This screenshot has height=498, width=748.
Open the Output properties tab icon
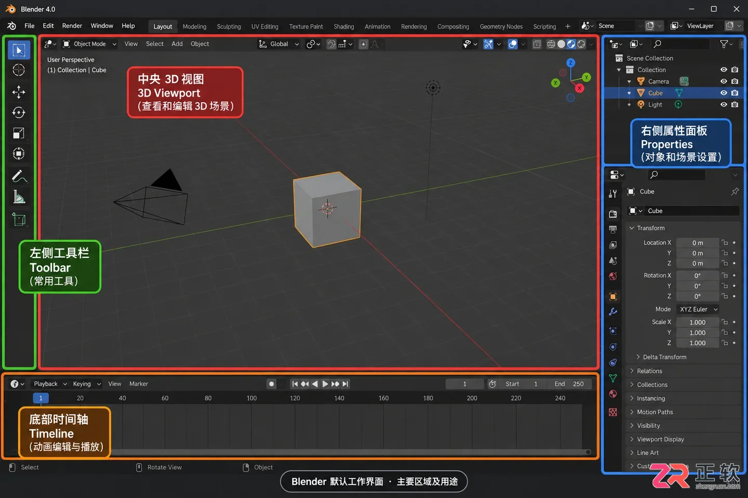(613, 229)
